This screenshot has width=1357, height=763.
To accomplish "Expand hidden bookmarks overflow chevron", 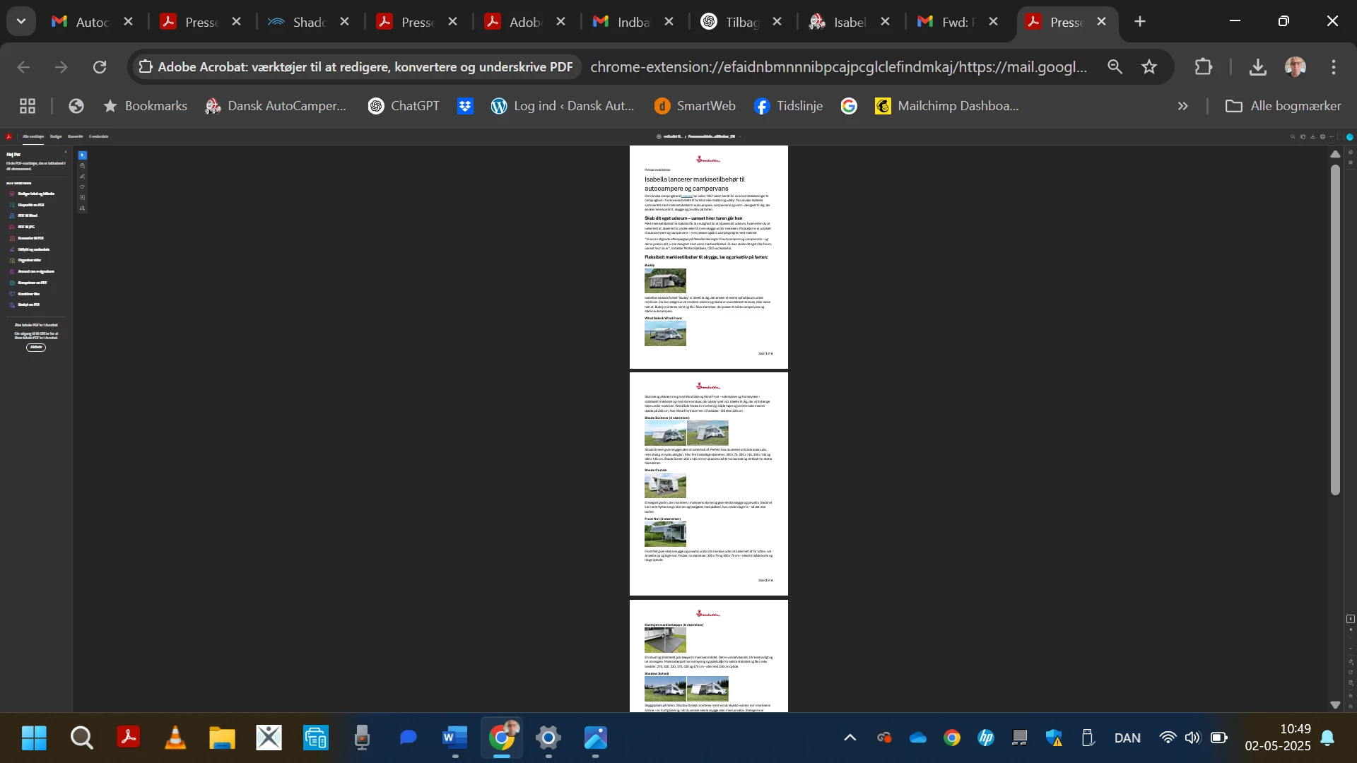I will pyautogui.click(x=1182, y=106).
